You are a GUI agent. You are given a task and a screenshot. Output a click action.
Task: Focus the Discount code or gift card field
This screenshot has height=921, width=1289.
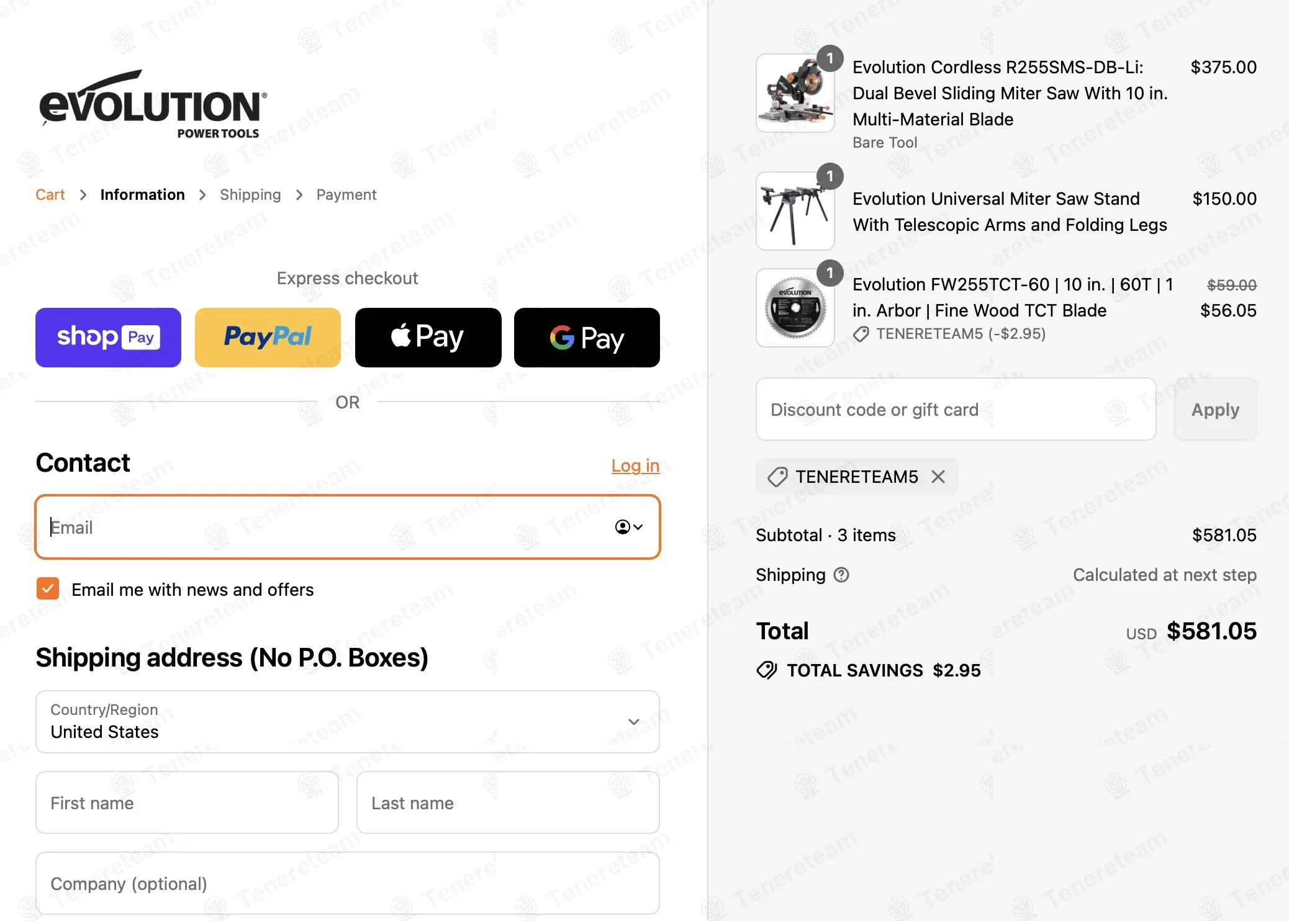[956, 410]
